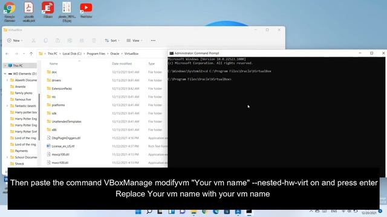
Task: Open the View dropdown menu
Action: [134, 40]
